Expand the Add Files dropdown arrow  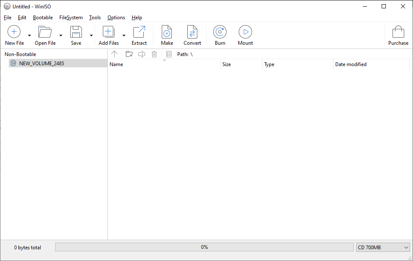pyautogui.click(x=124, y=35)
